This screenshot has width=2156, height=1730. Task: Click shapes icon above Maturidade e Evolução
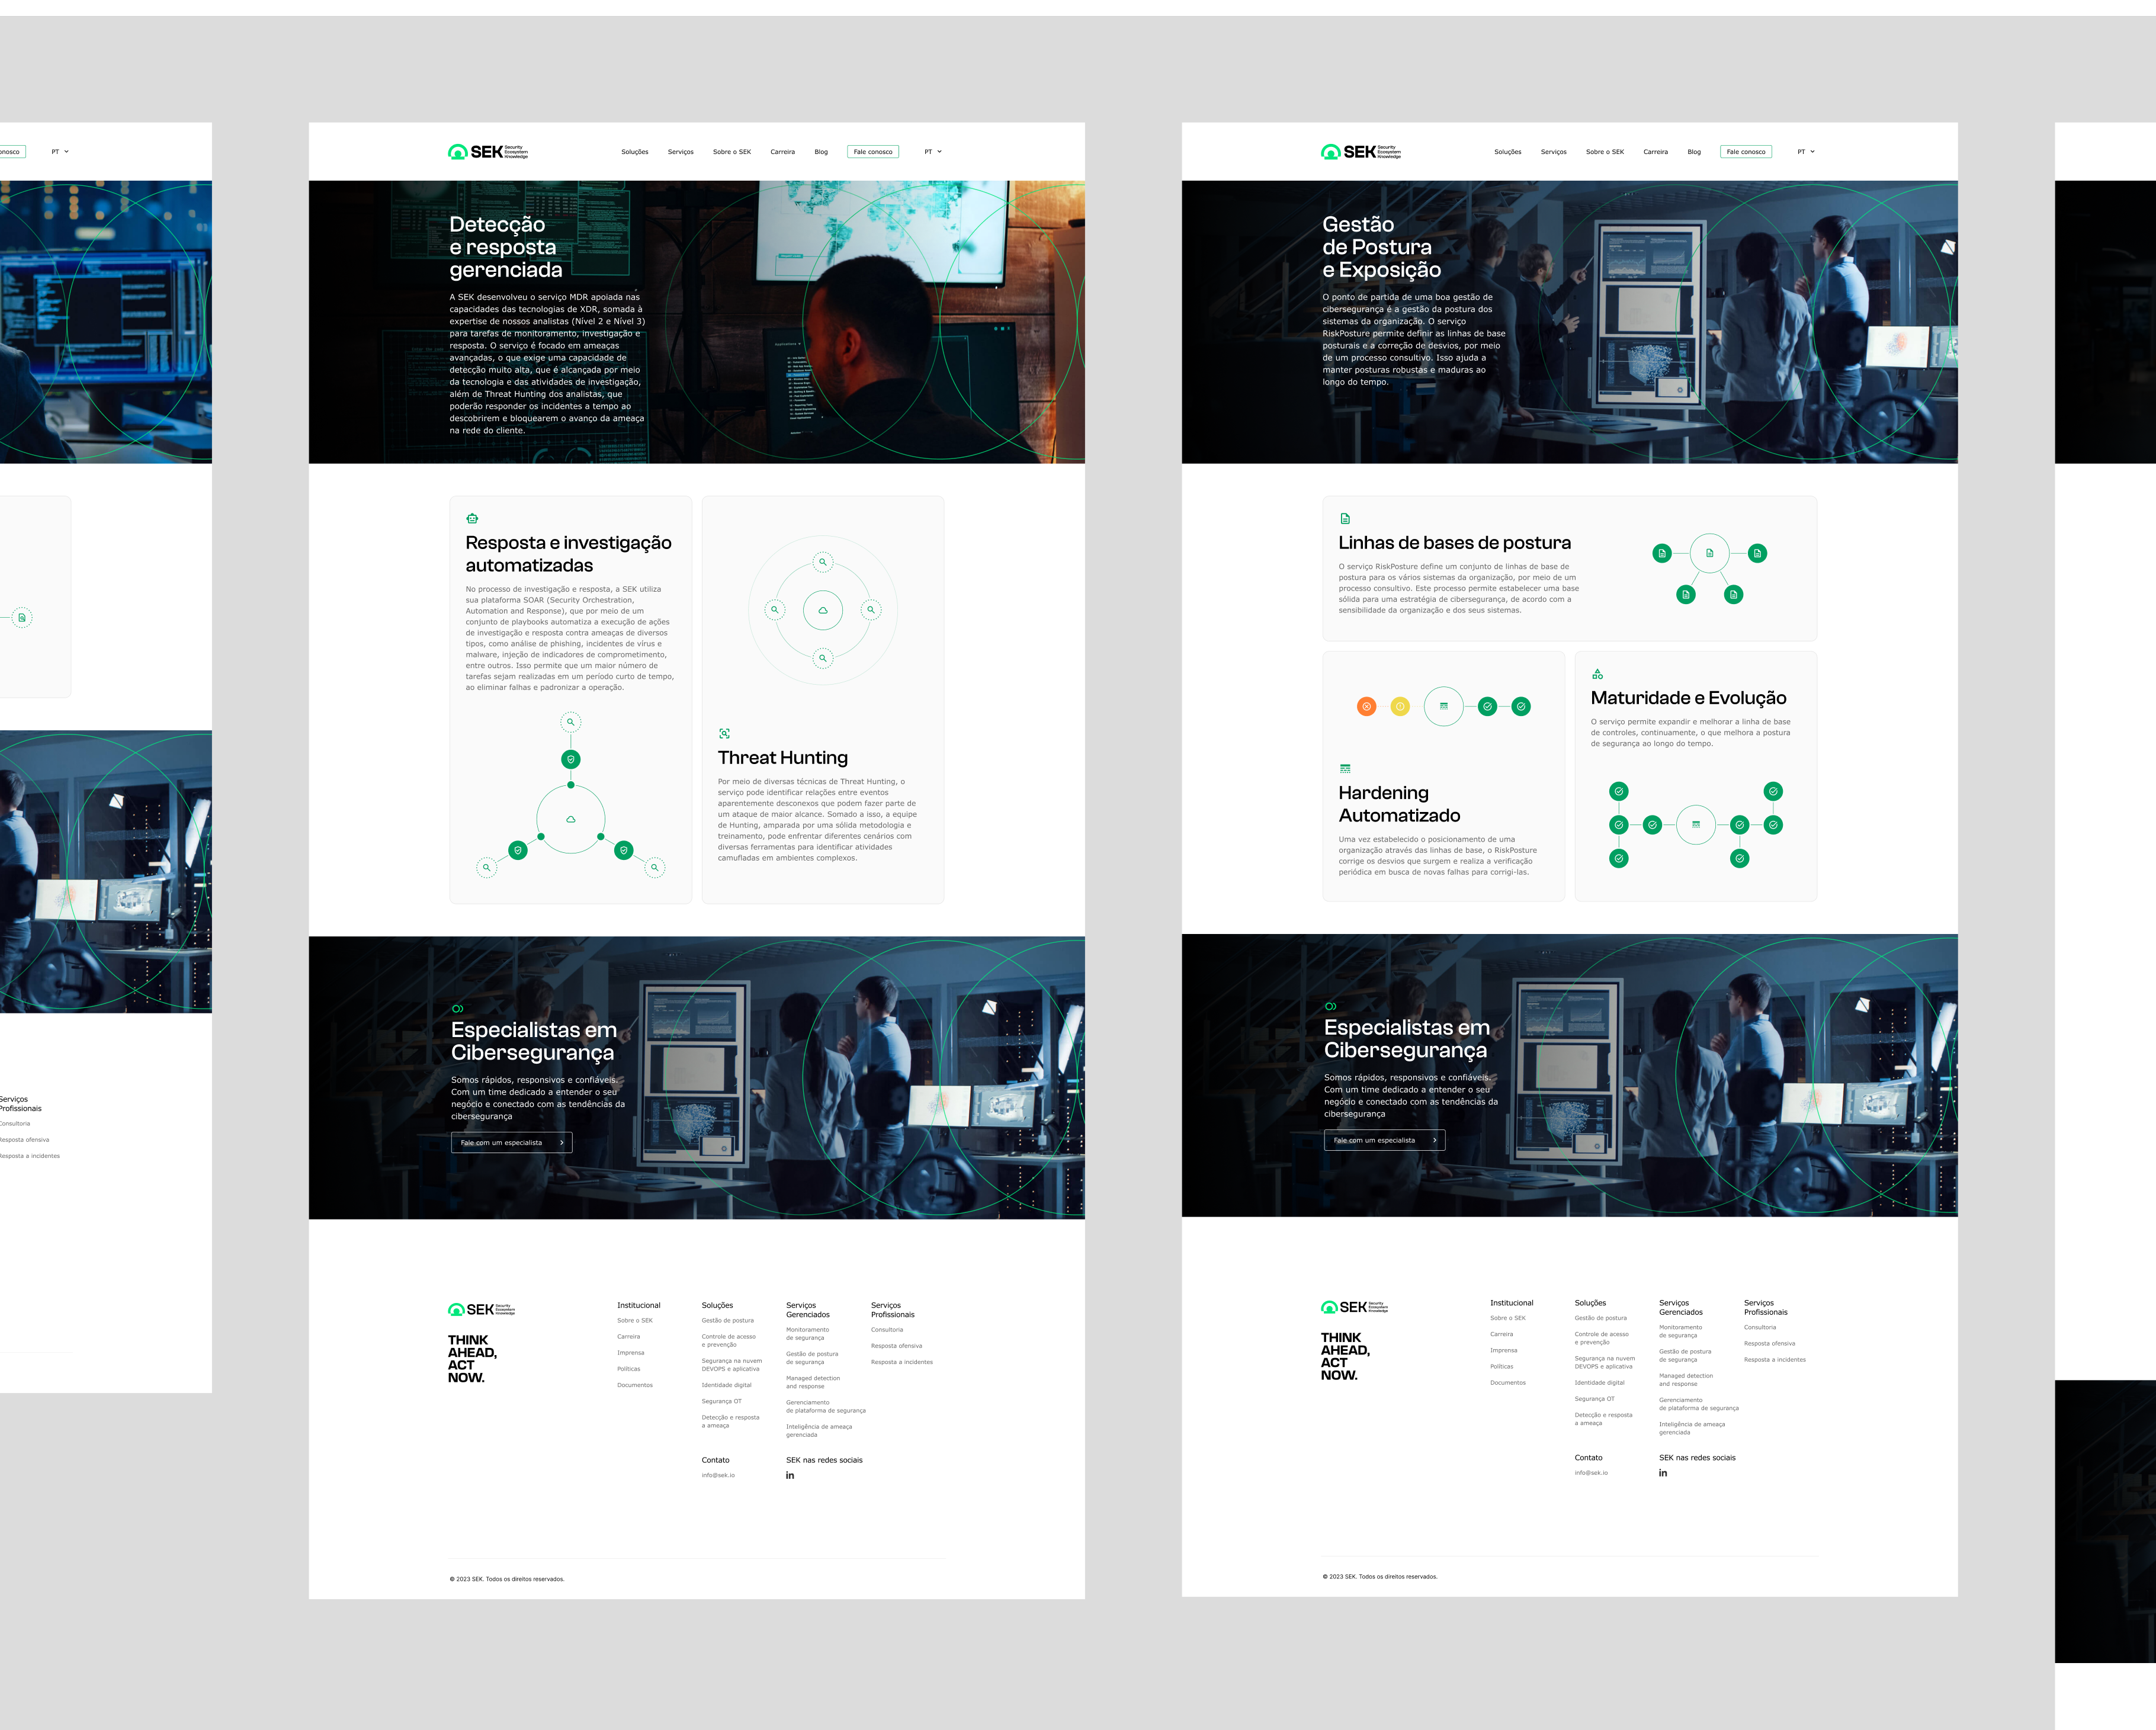pyautogui.click(x=1597, y=674)
